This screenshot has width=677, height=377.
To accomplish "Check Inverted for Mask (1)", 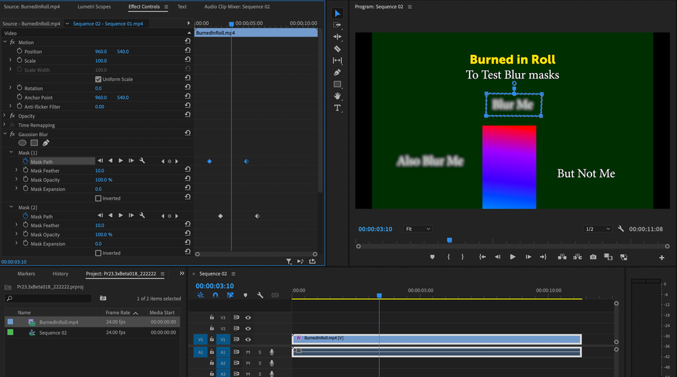I will pyautogui.click(x=98, y=198).
